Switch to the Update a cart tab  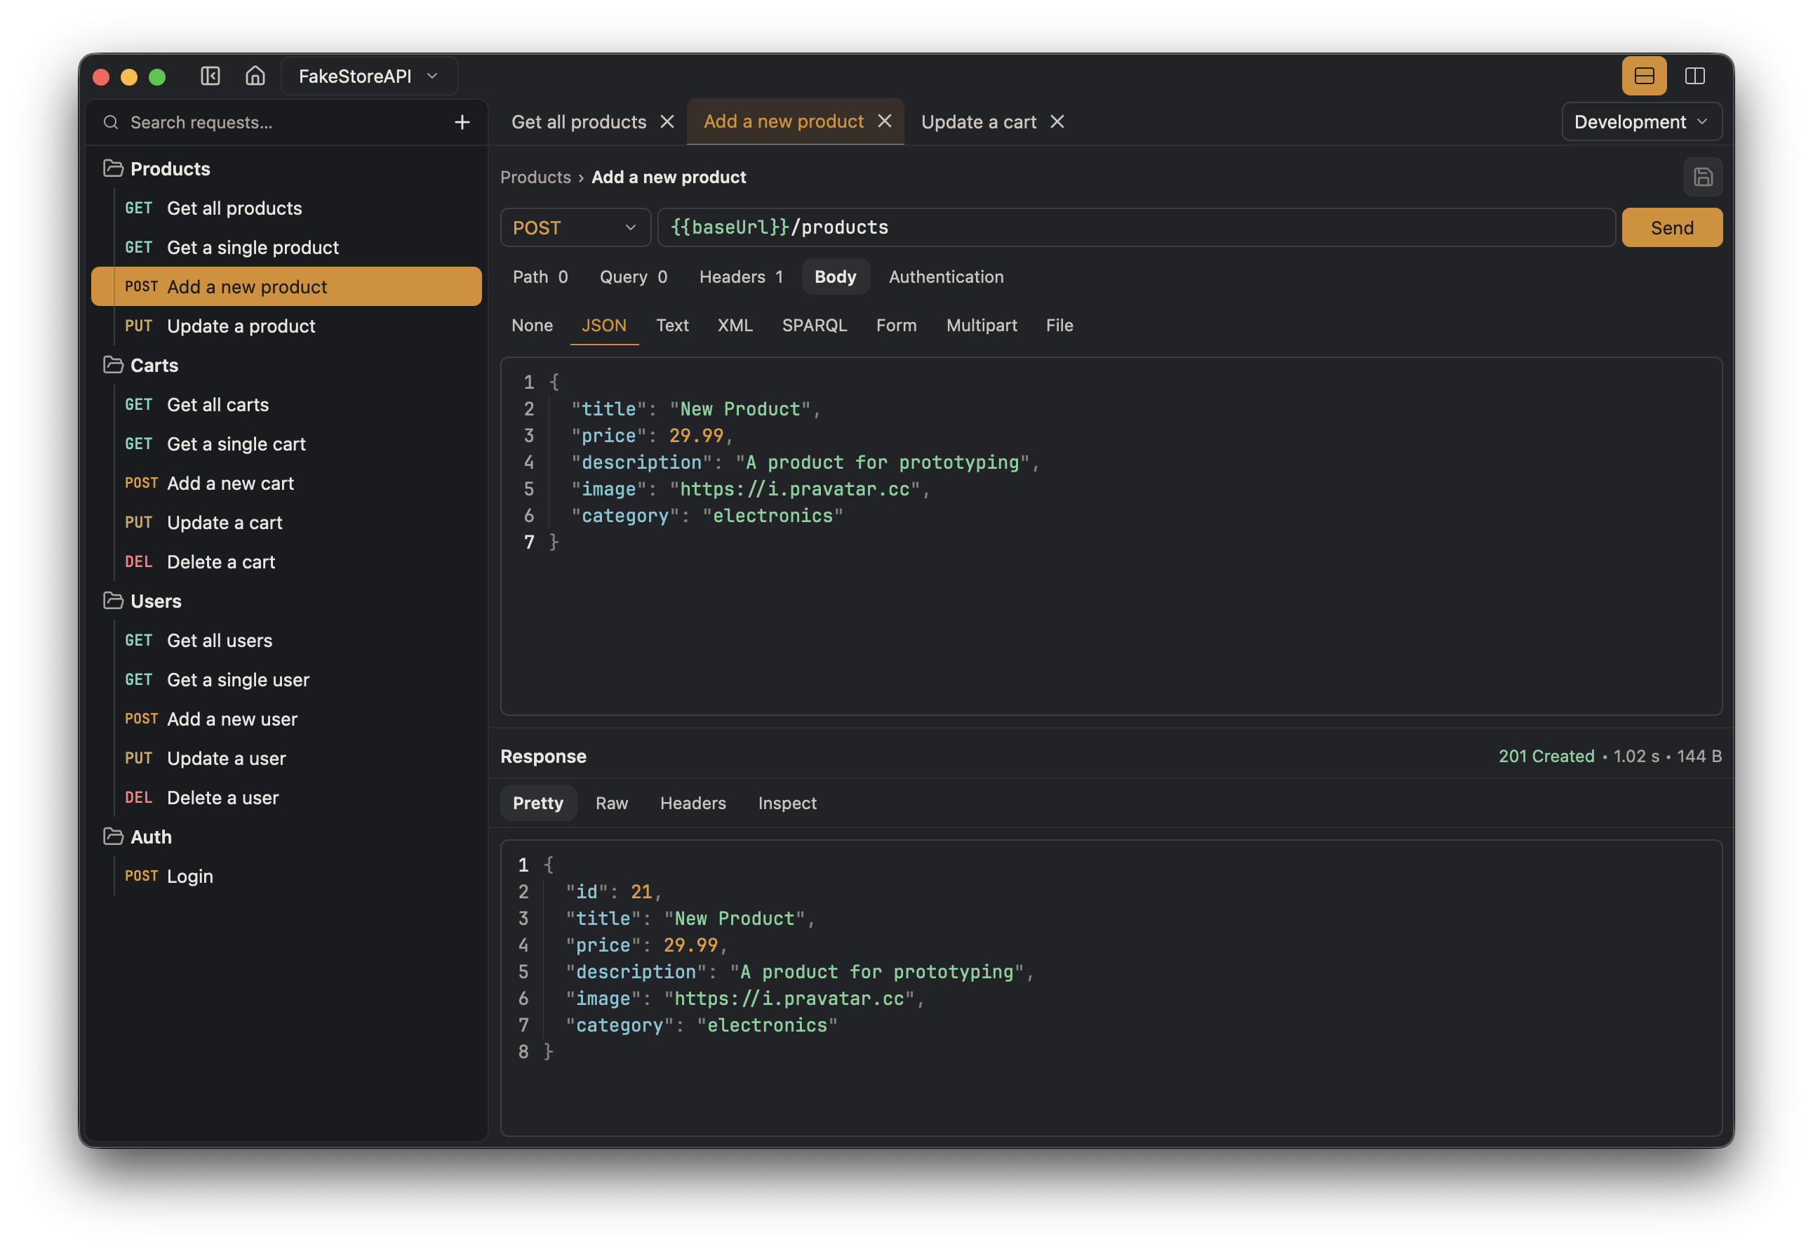tap(978, 121)
